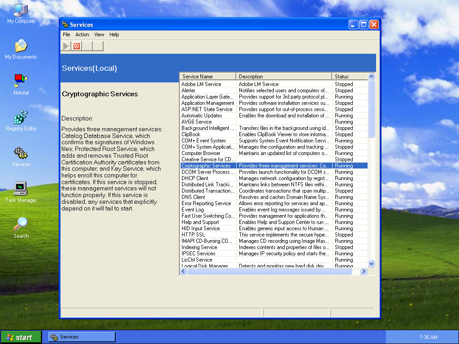Sort by Status column header

[350, 76]
